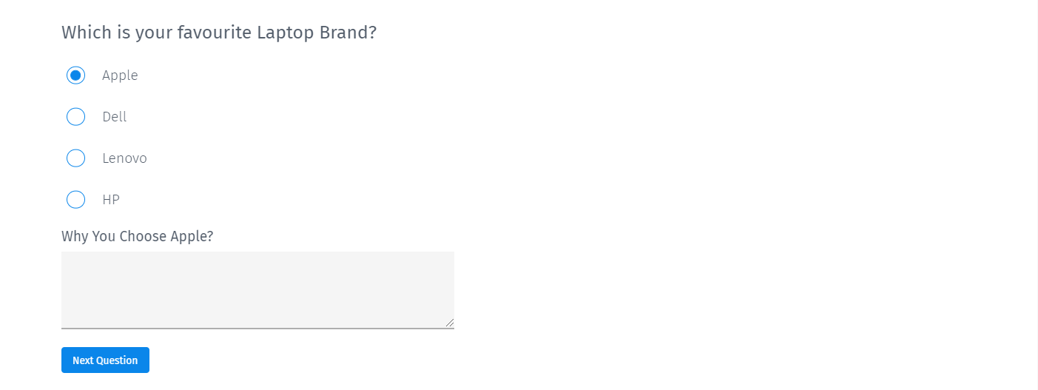
Task: Focus the Why You Choose Apple textarea
Action: [x=257, y=290]
